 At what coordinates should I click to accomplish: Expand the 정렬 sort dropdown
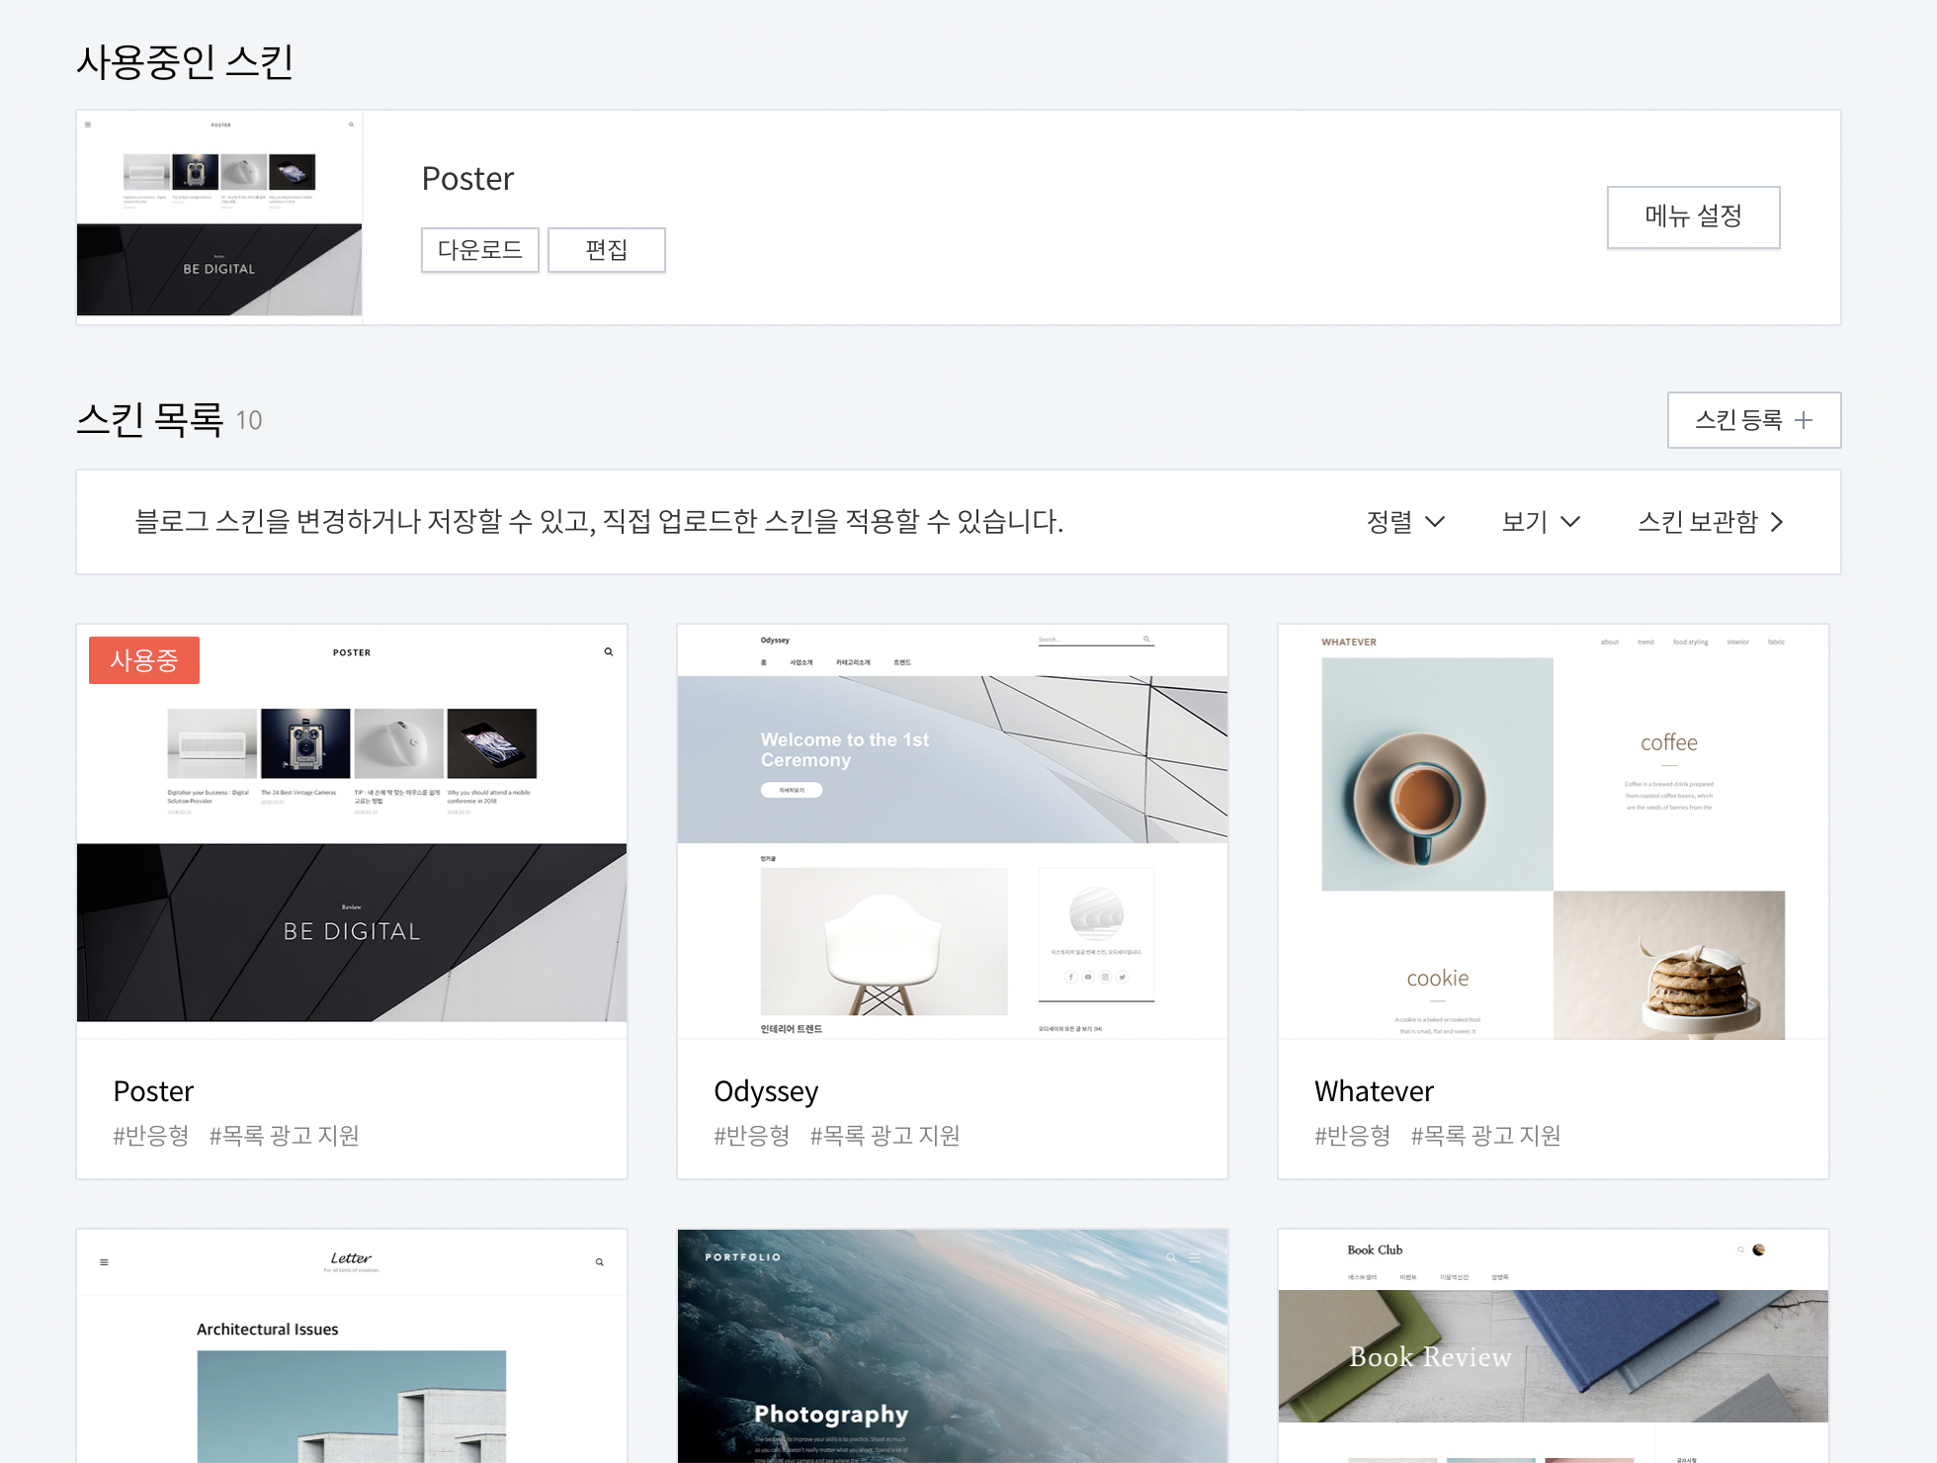1405,522
